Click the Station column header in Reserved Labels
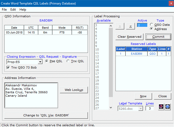The image size is (174, 127). point(137,49)
